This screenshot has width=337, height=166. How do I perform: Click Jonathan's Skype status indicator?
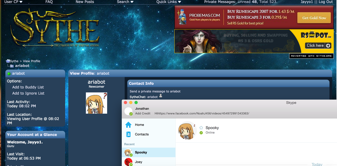tap(131, 114)
